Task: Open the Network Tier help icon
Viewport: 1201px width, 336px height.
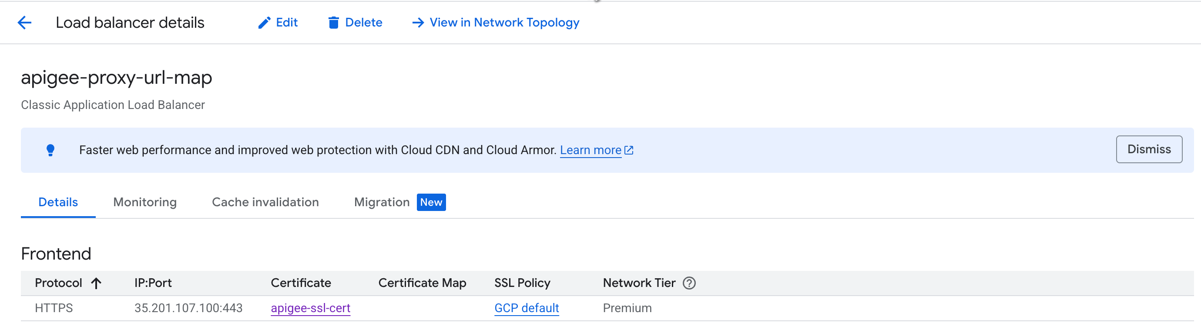Action: point(688,283)
